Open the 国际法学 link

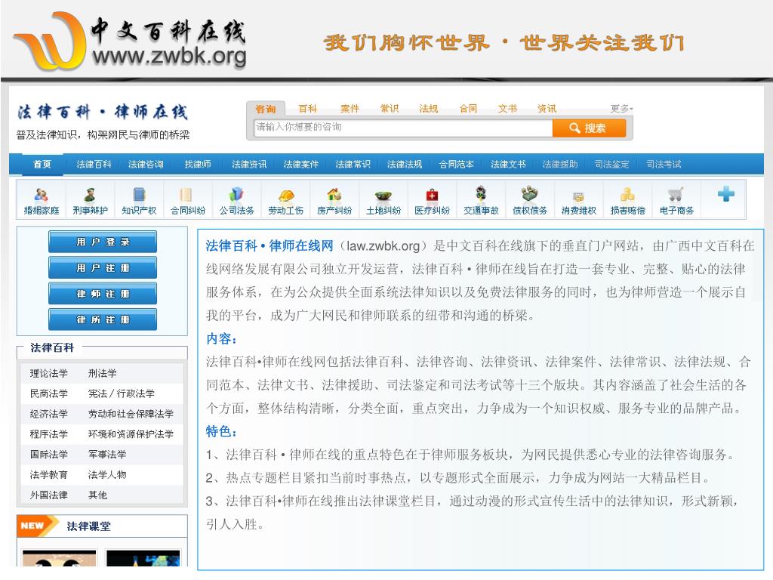click(49, 454)
